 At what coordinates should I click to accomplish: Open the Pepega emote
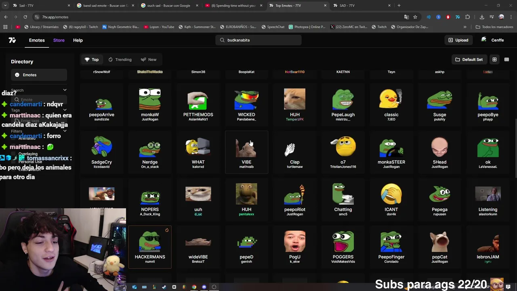point(439,200)
